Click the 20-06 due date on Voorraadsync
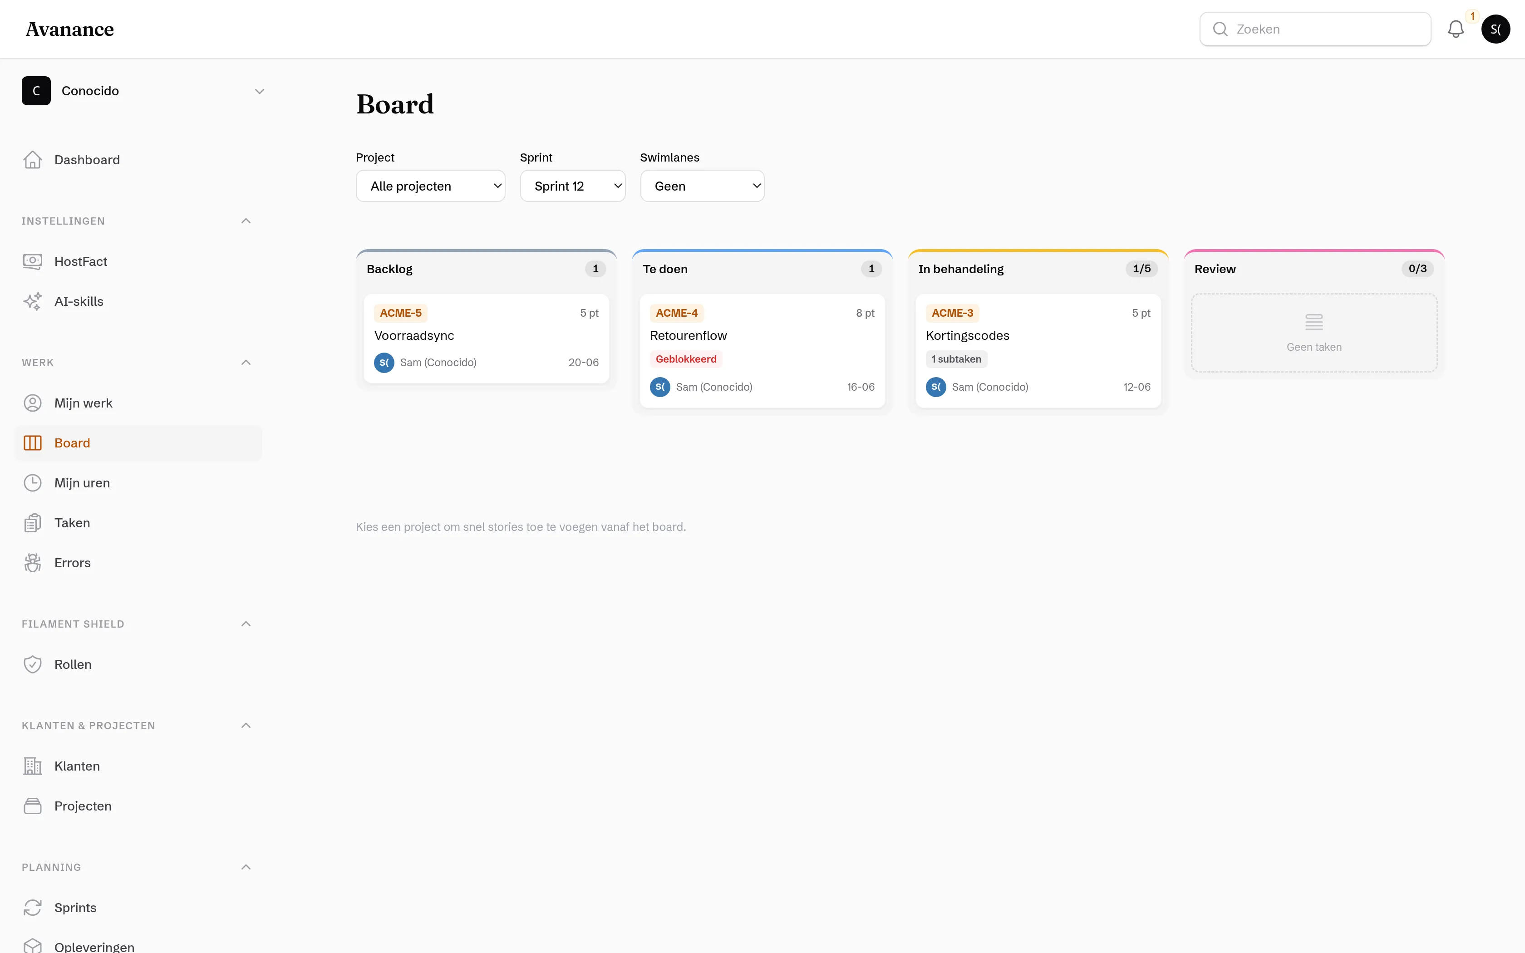This screenshot has width=1525, height=953. click(584, 363)
